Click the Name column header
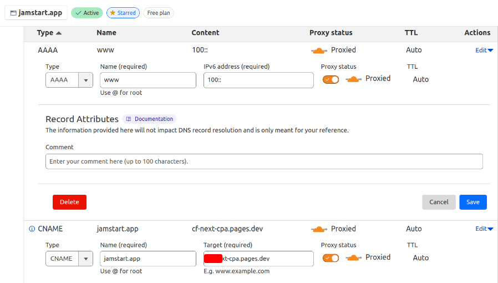This screenshot has height=283, width=498. [106, 33]
